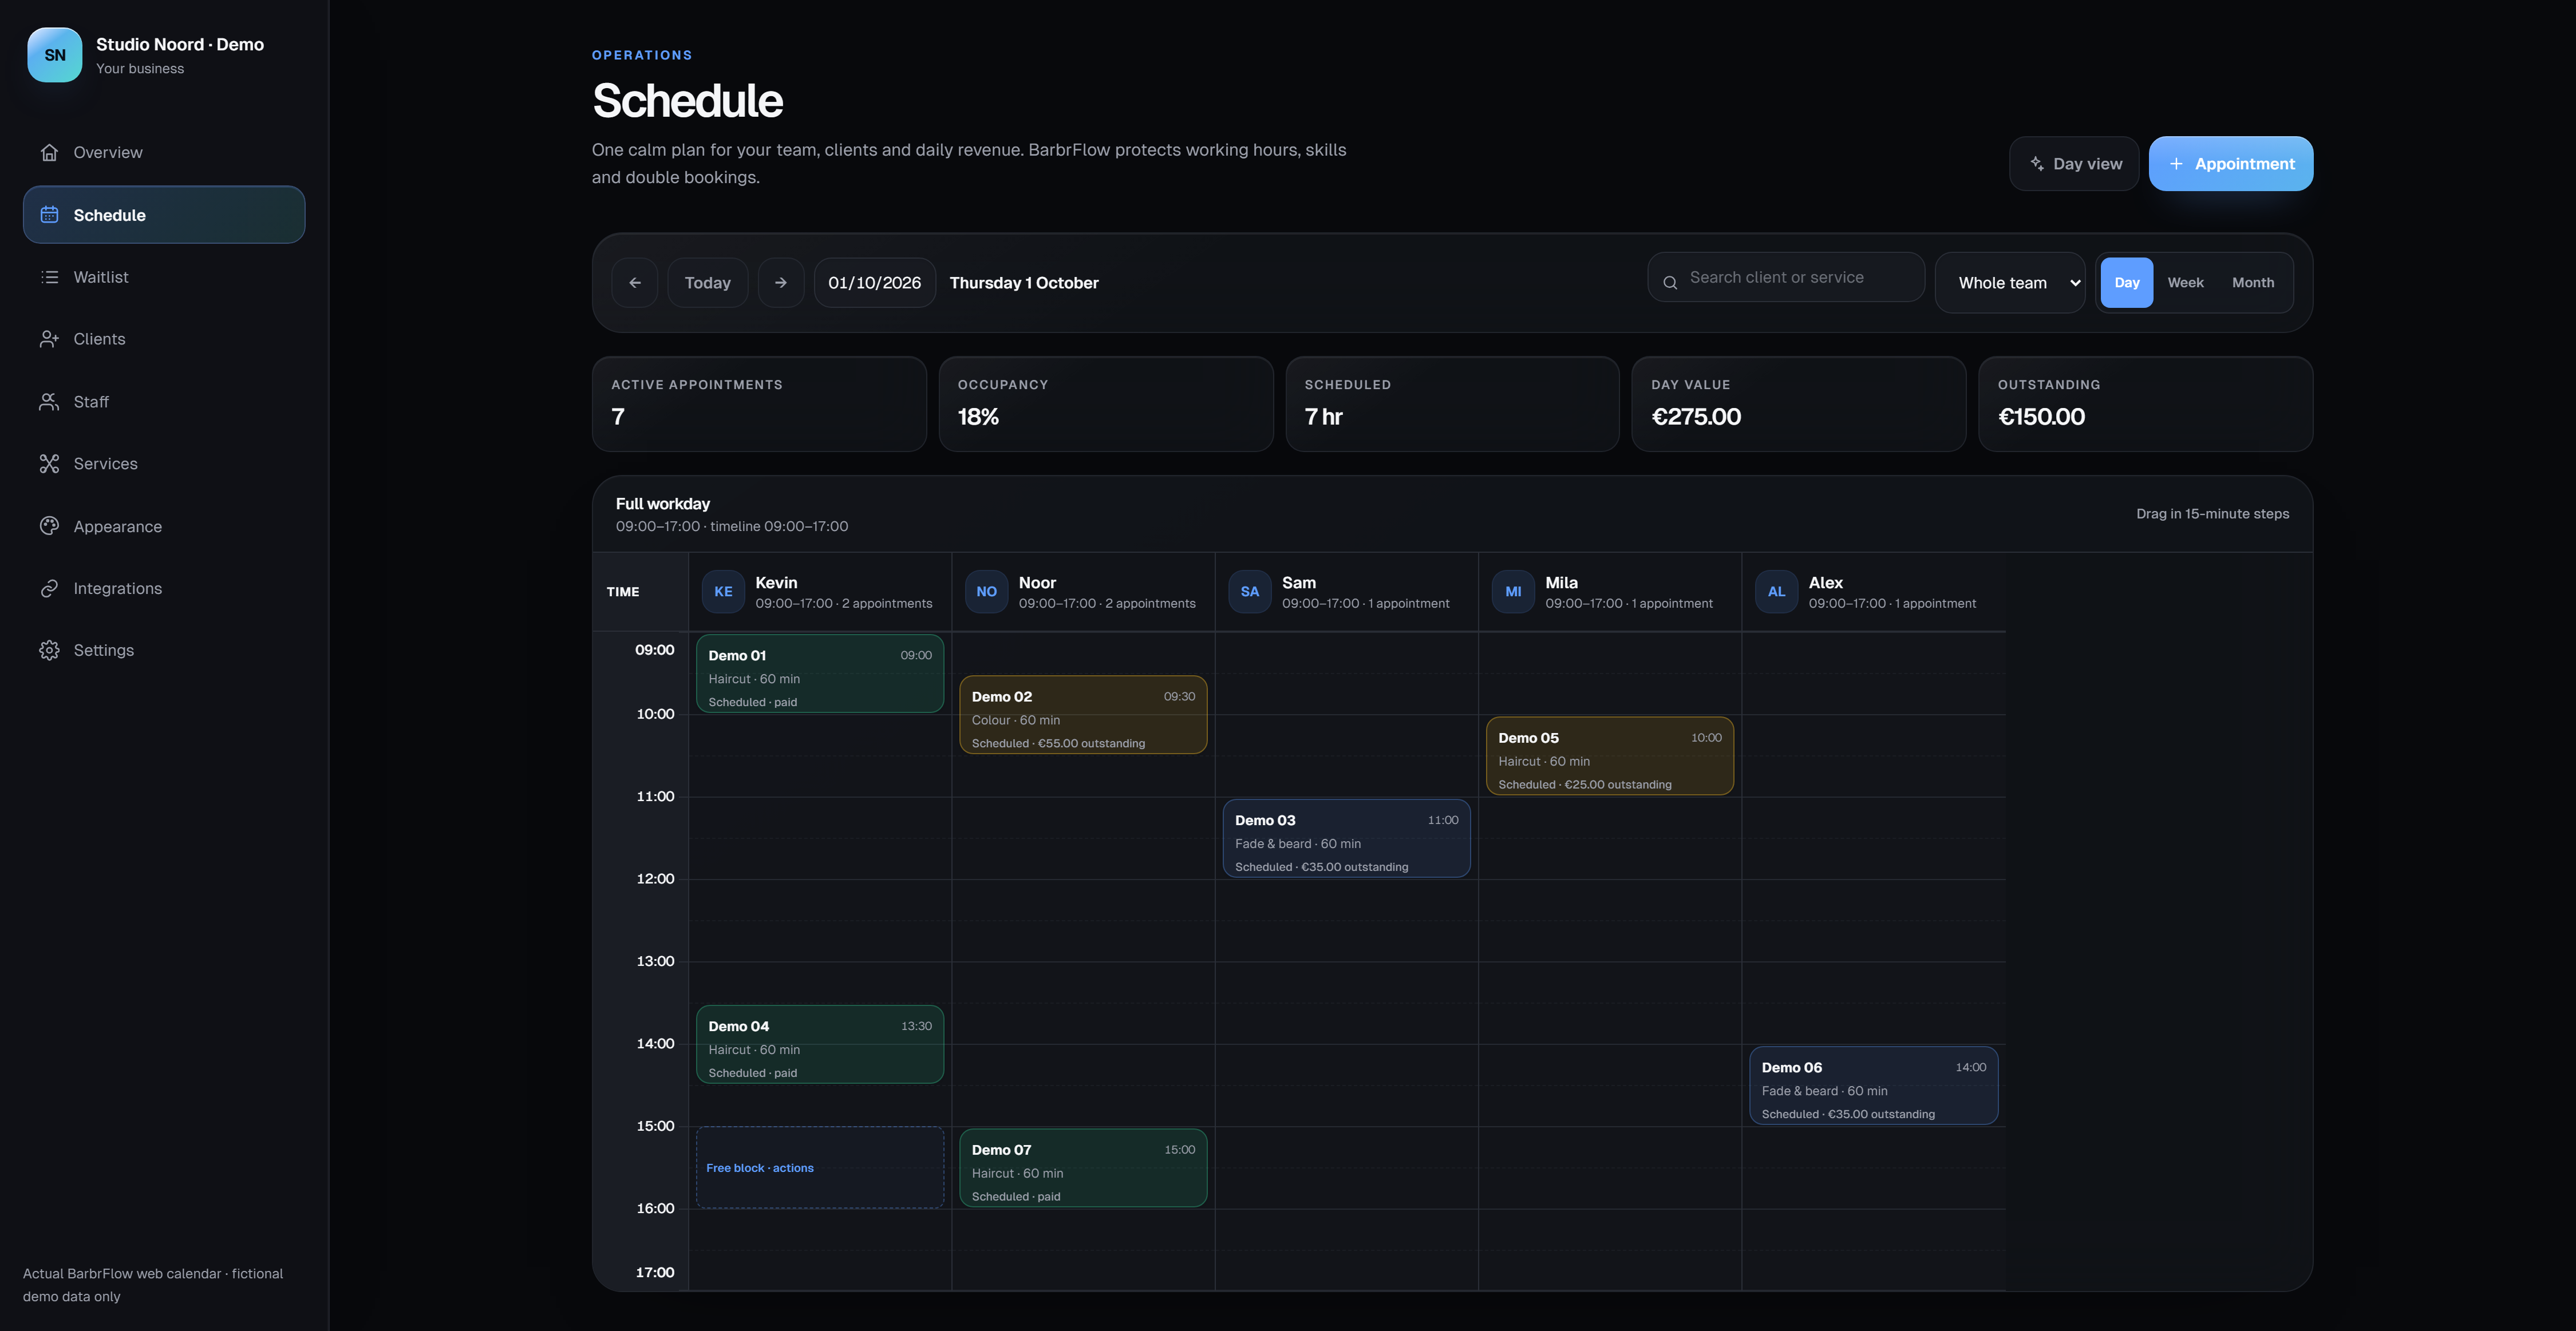Click the Services scissors icon
Image resolution: width=2576 pixels, height=1331 pixels.
pyautogui.click(x=49, y=464)
